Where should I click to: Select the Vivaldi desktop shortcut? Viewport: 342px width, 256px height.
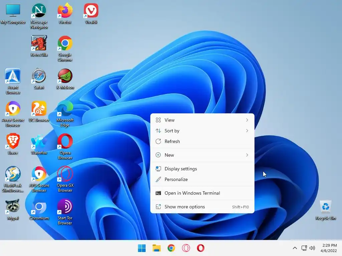91,14
